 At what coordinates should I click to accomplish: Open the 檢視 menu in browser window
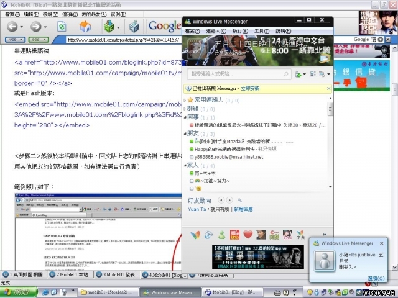50,14
